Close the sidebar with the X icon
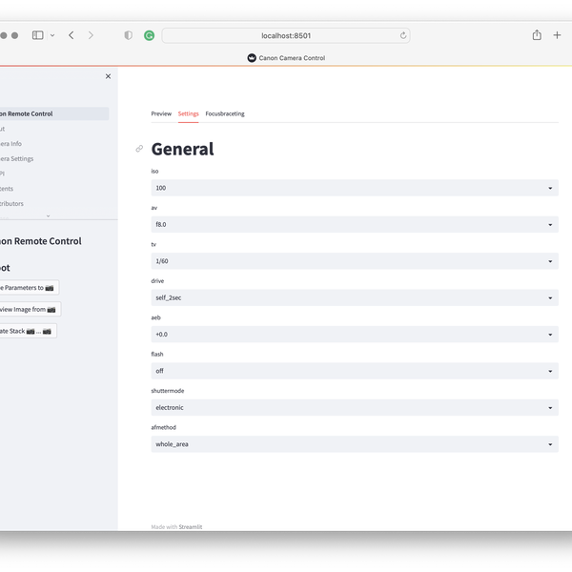This screenshot has width=572, height=572. [108, 76]
